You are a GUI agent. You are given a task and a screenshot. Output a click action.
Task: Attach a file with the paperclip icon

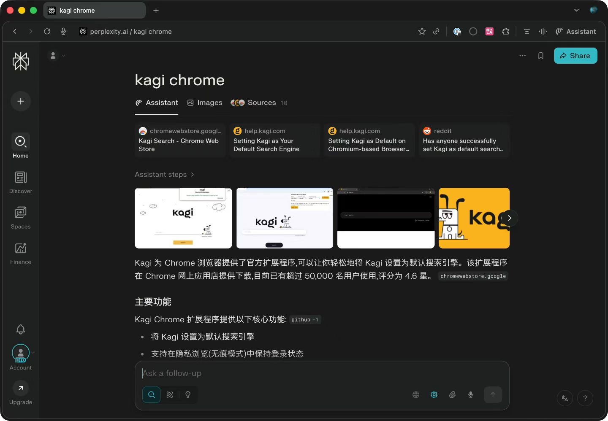pyautogui.click(x=452, y=395)
